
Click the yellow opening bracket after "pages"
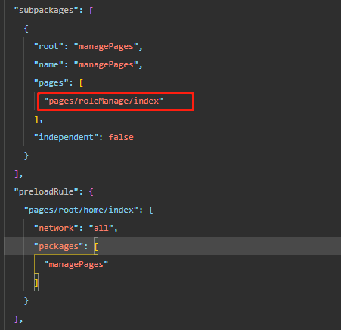[81, 83]
